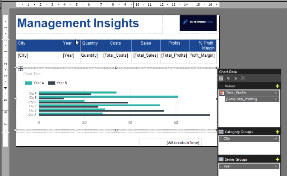Select the [&ExecutionTime] footer textbox

coord(170,143)
